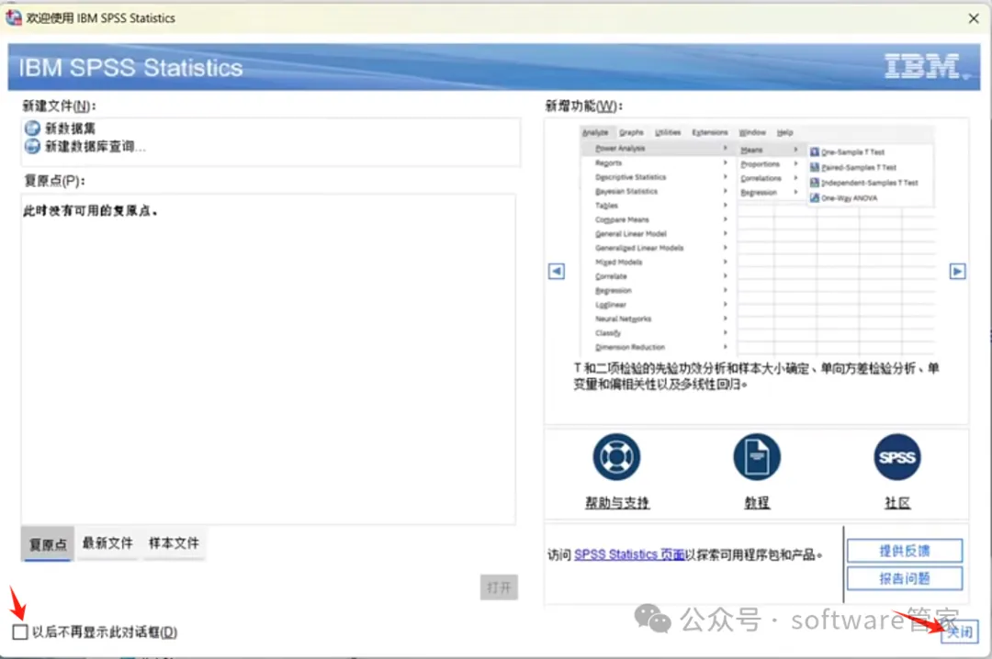
Task: Click the 报告问题 button
Action: point(905,578)
